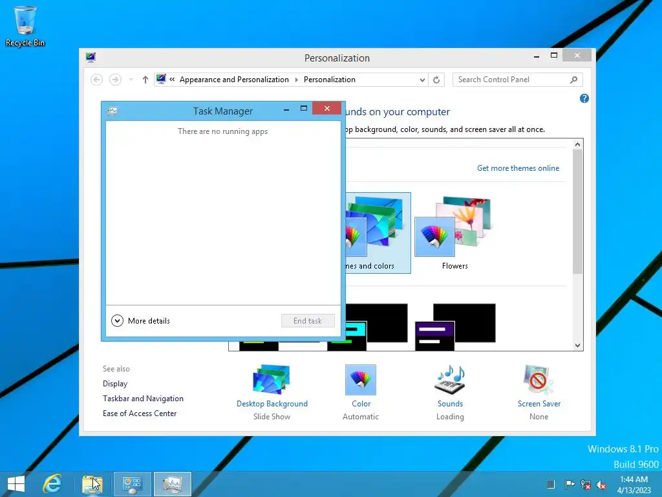This screenshot has width=662, height=497.
Task: Open Control Panel help question mark
Action: tap(584, 98)
